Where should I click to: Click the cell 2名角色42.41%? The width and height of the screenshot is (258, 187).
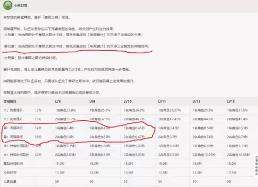click(169, 119)
